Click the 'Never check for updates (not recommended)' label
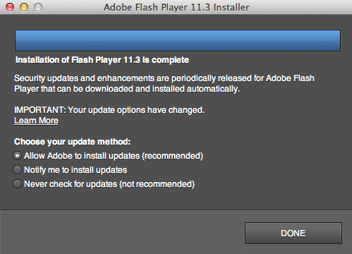 pos(109,184)
